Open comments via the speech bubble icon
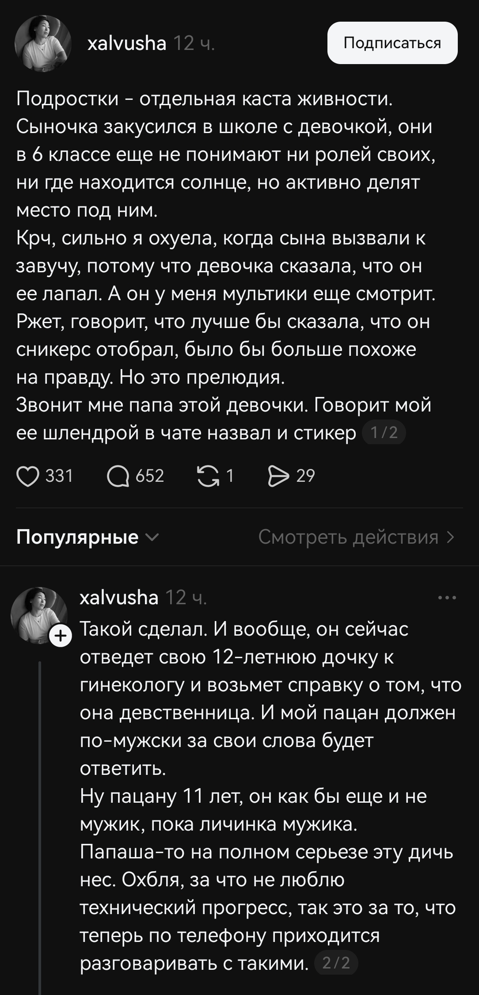The width and height of the screenshot is (479, 995). click(118, 476)
